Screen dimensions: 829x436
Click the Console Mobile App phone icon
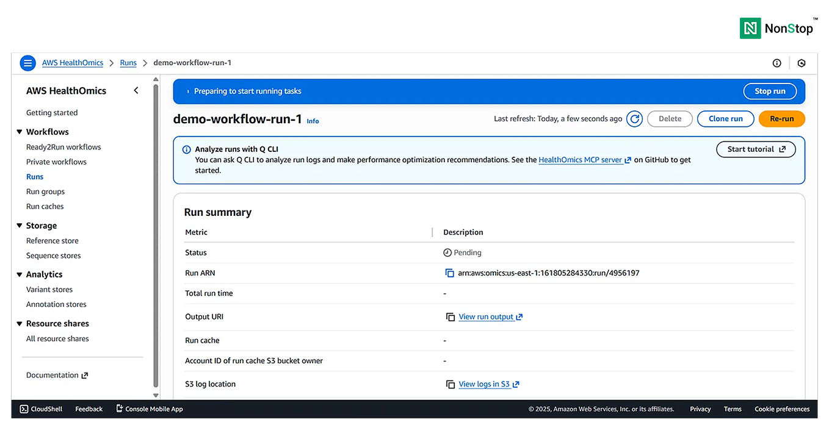point(120,409)
